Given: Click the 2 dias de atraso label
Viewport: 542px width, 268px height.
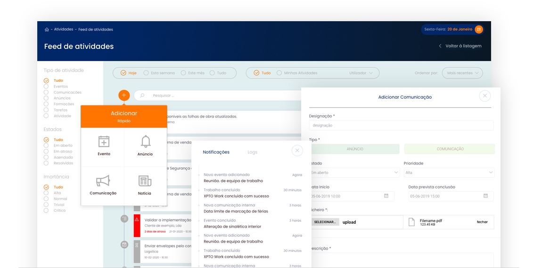Looking at the screenshot, I should [x=155, y=231].
